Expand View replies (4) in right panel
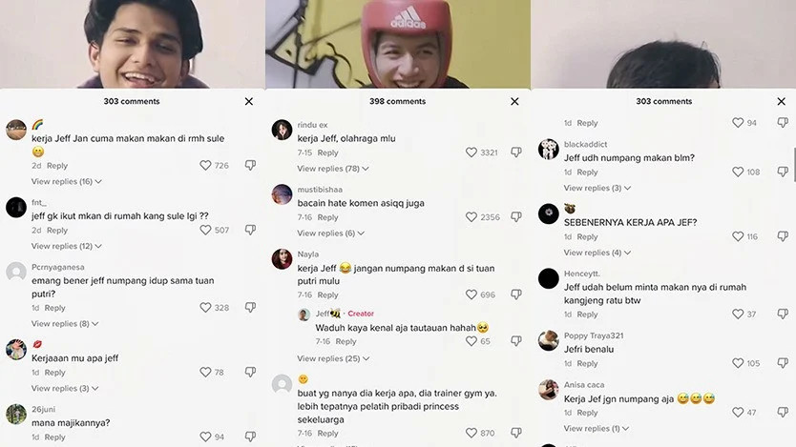Viewport: 796px width, 447px height. [597, 253]
